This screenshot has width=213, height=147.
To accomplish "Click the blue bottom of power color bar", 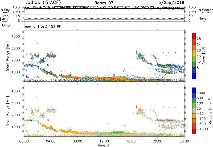I will coord(194,76).
